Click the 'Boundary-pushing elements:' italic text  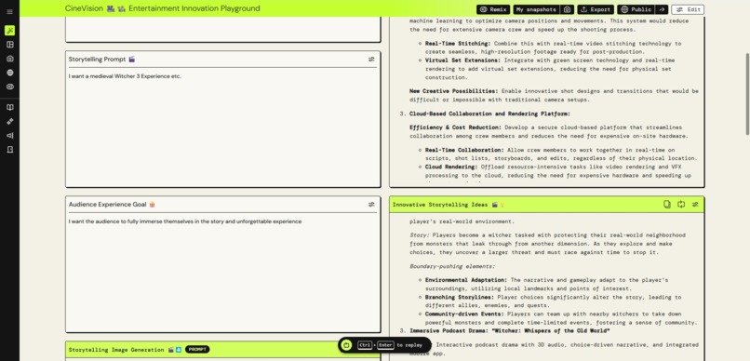click(452, 266)
